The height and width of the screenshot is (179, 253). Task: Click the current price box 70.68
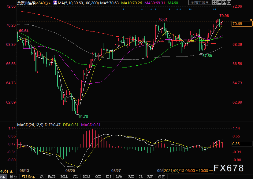pos(242,24)
